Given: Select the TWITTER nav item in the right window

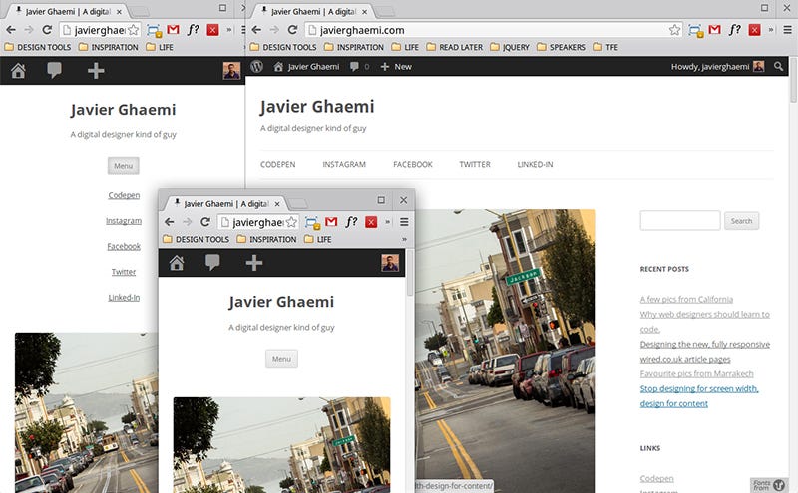Looking at the screenshot, I should coord(475,164).
